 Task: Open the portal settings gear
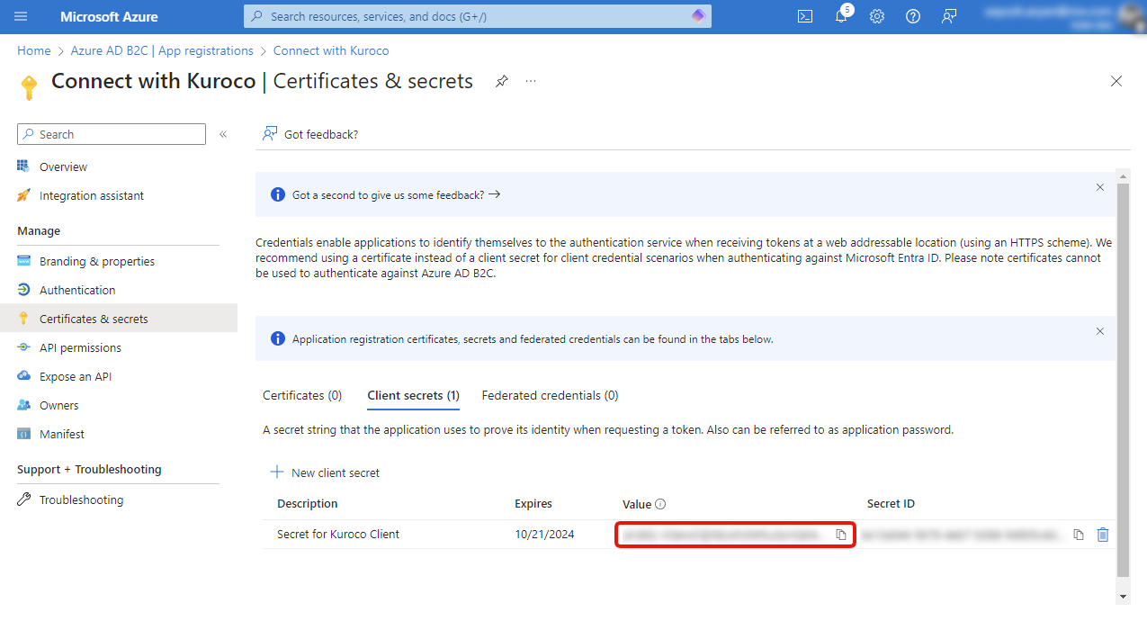click(x=876, y=16)
